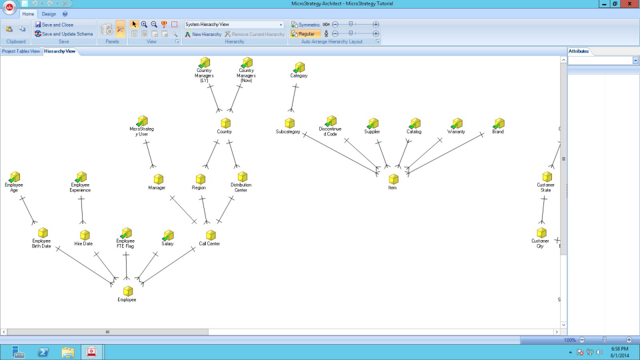This screenshot has width=640, height=360.
Task: Open the help question mark icon
Action: pyautogui.click(x=65, y=13)
